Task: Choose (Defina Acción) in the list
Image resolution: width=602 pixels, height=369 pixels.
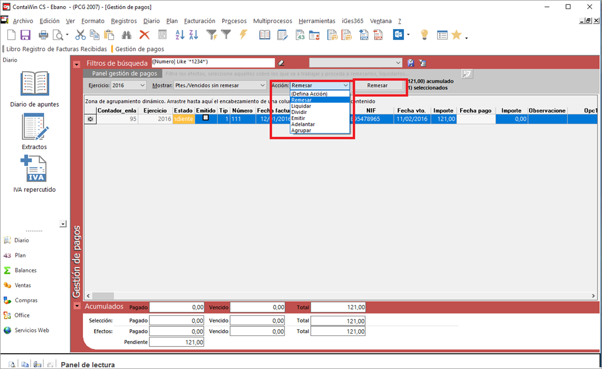Action: pyautogui.click(x=320, y=94)
